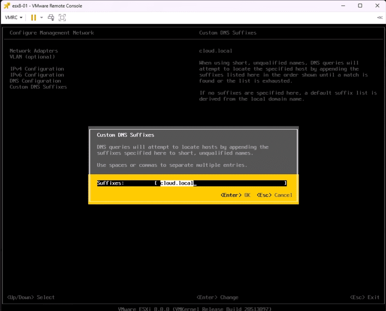This screenshot has width=386, height=311.
Task: Click <Esc> Exit hint at bottom
Action: [x=365, y=297]
